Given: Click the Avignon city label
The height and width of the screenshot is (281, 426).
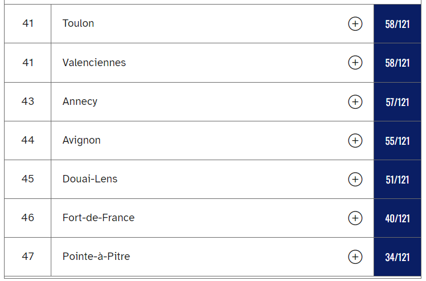Looking at the screenshot, I should pos(82,140).
